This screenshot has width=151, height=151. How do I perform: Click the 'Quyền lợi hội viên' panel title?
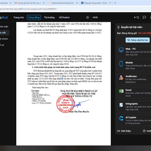pyautogui.click(x=131, y=27)
